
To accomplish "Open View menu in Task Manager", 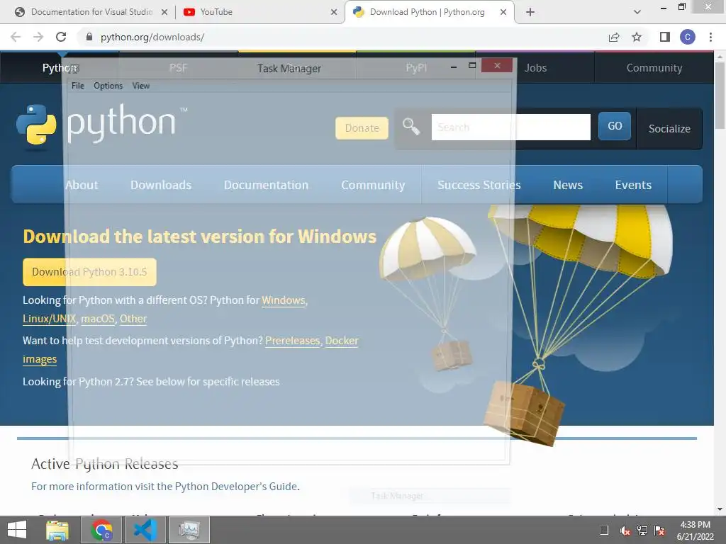I will tap(141, 86).
